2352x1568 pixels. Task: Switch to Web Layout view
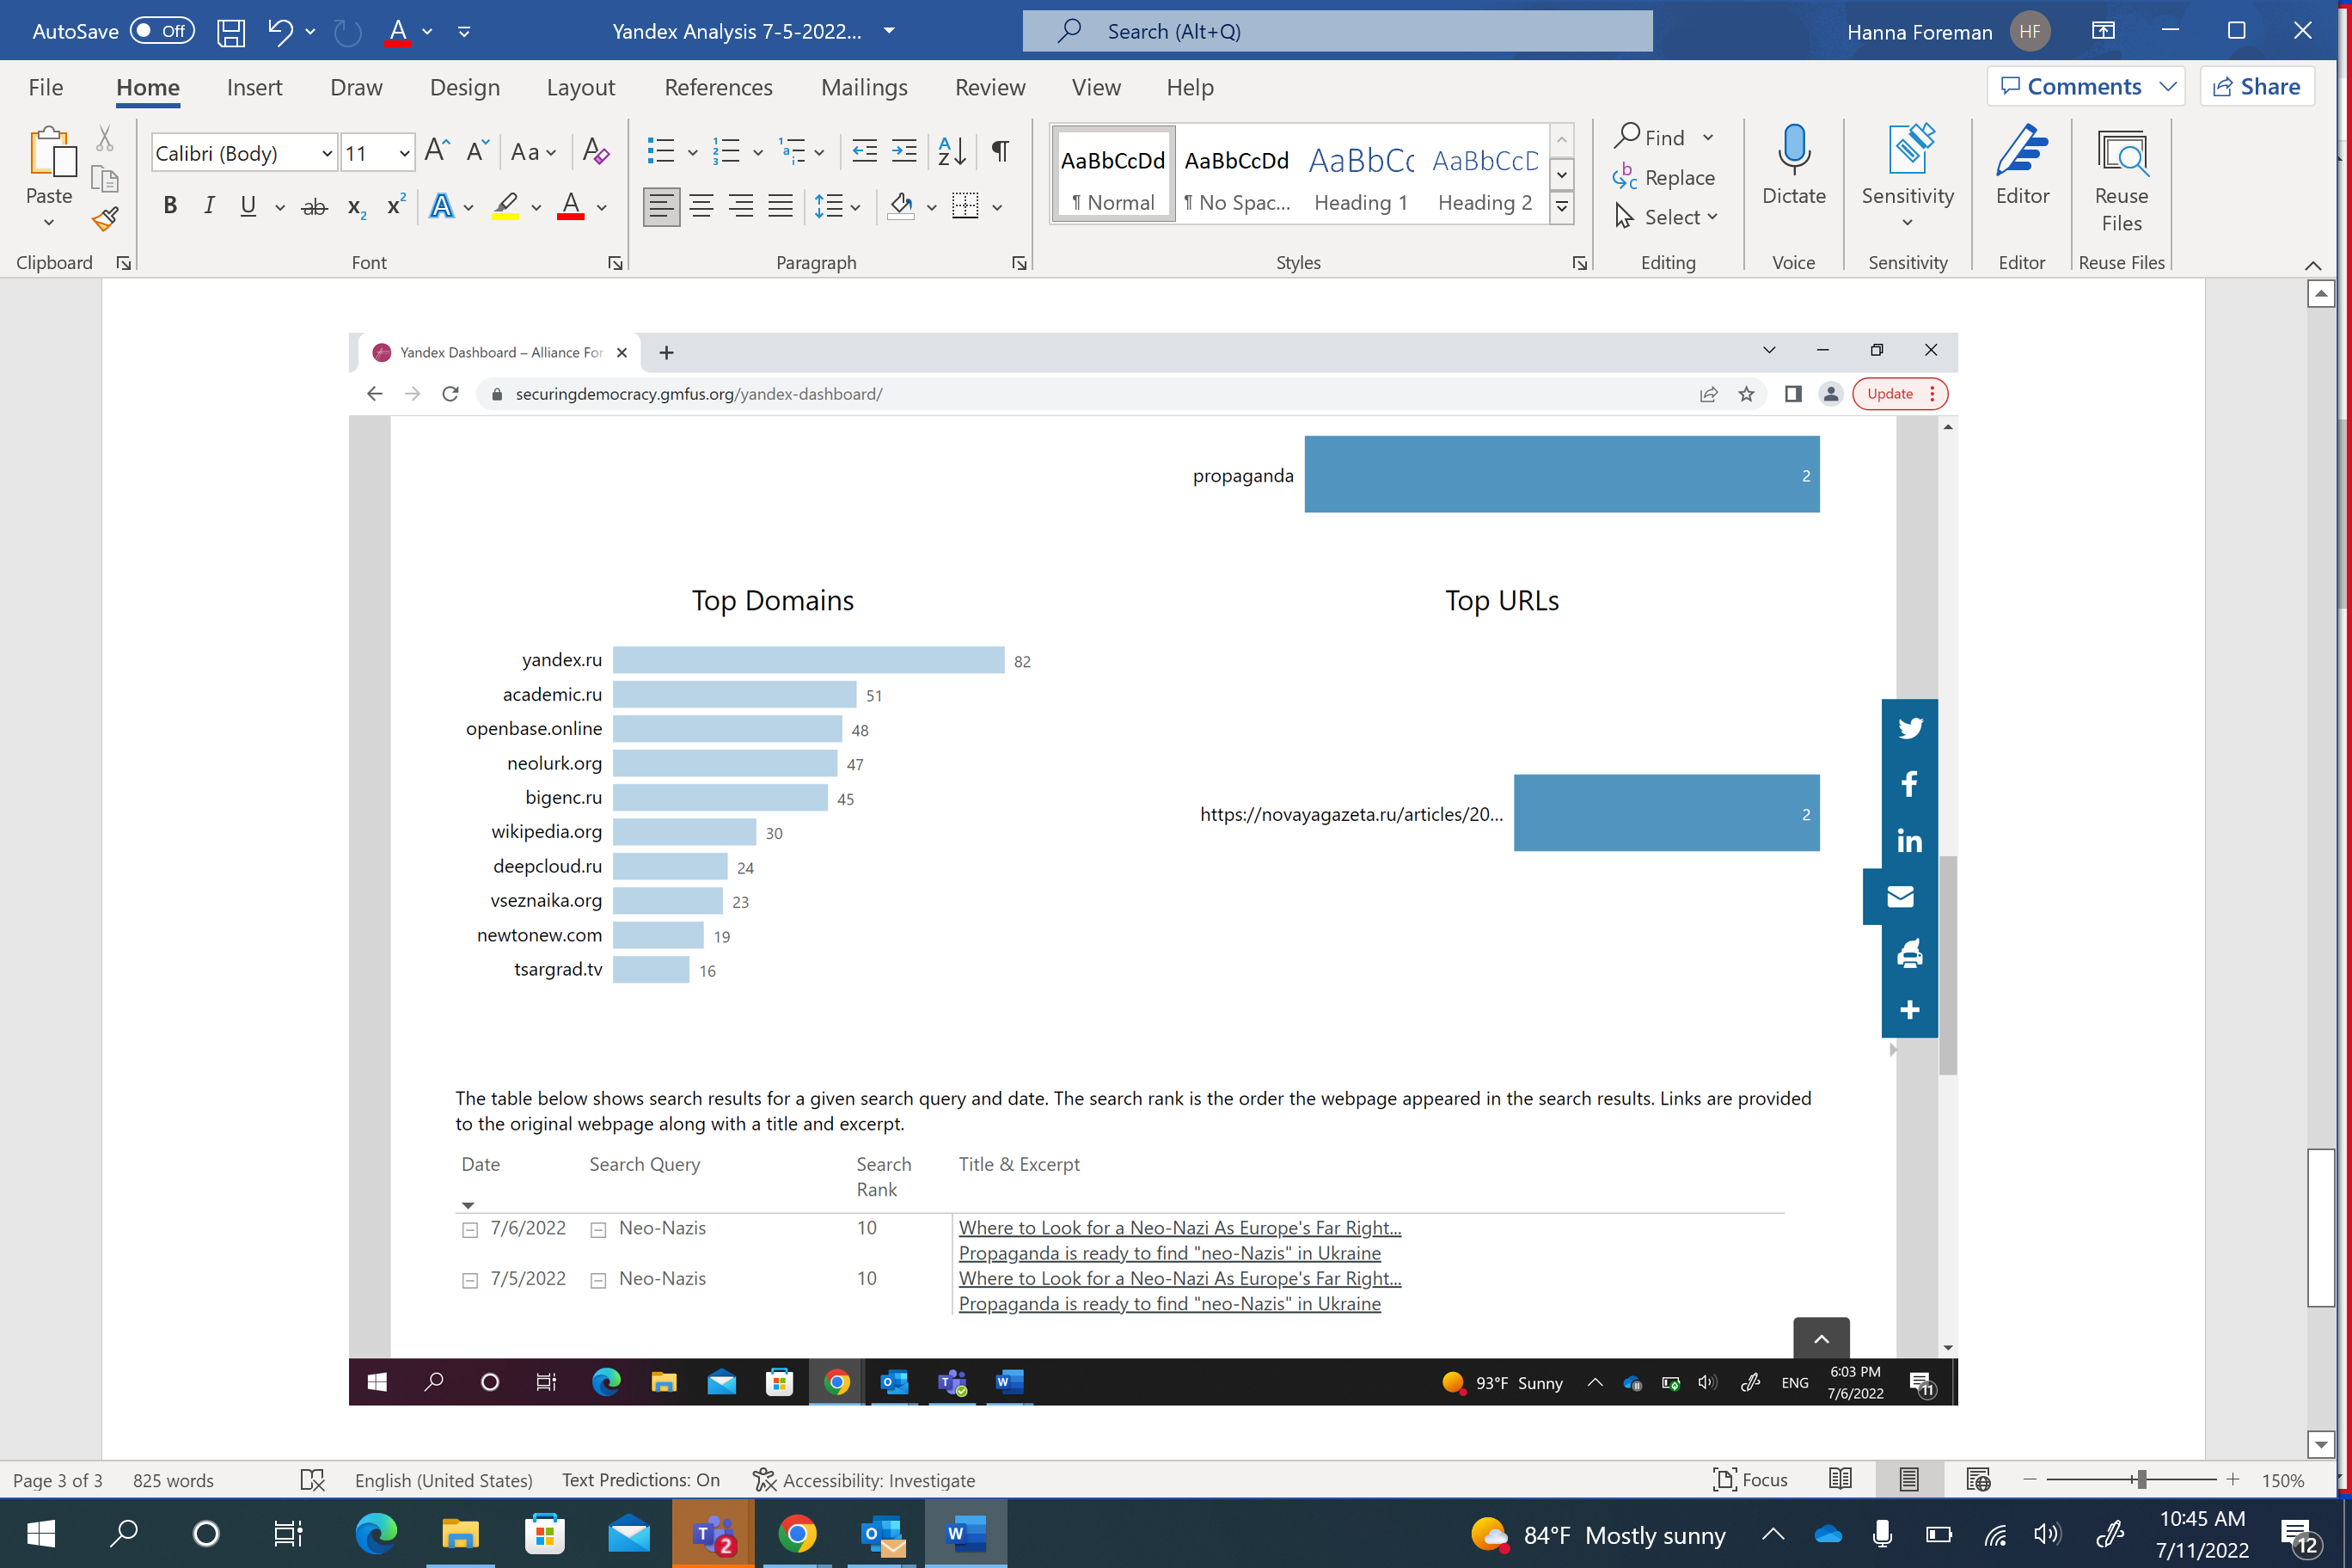tap(1978, 1480)
